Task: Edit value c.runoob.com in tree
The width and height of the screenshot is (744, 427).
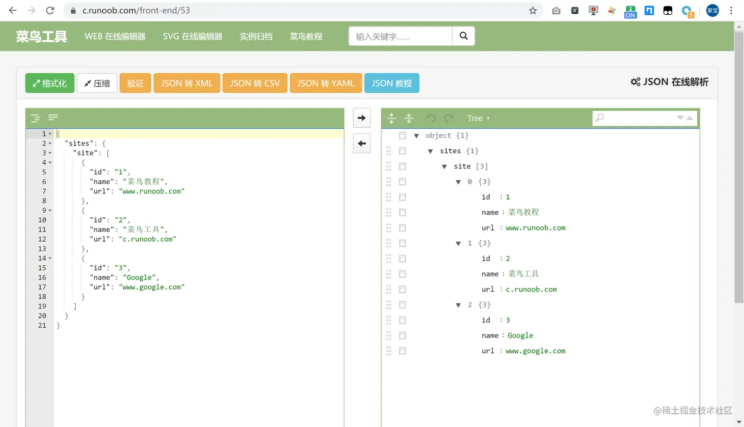Action: (531, 289)
